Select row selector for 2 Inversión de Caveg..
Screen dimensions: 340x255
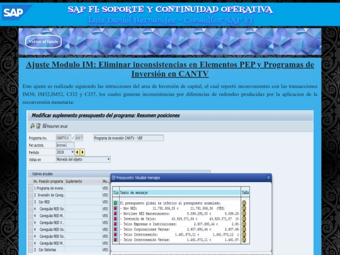tap(31, 195)
